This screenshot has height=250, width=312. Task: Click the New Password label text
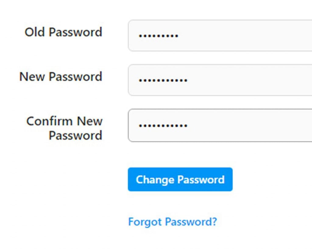[61, 77]
